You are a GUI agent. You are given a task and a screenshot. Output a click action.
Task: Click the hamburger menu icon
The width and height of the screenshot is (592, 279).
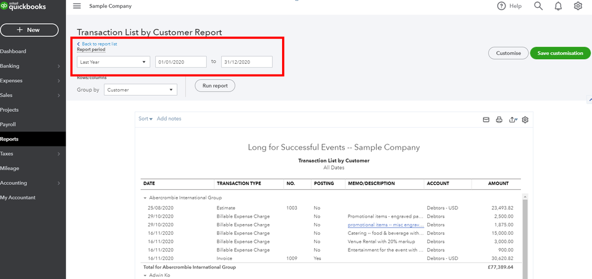coord(76,6)
